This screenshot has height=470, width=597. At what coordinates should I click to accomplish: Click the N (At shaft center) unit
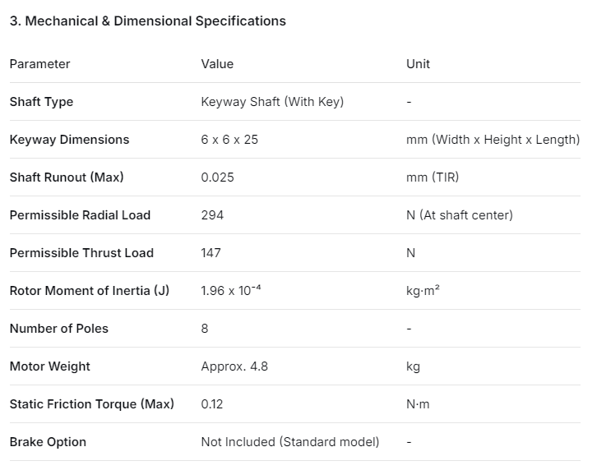click(459, 215)
